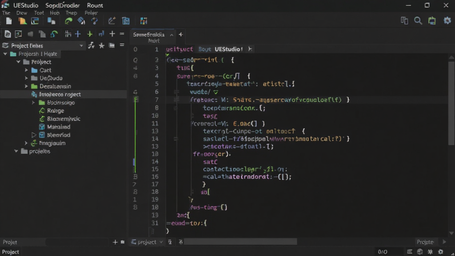Click the panel view icon in Project header
Screen dimensions: 455x256
(x=112, y=46)
